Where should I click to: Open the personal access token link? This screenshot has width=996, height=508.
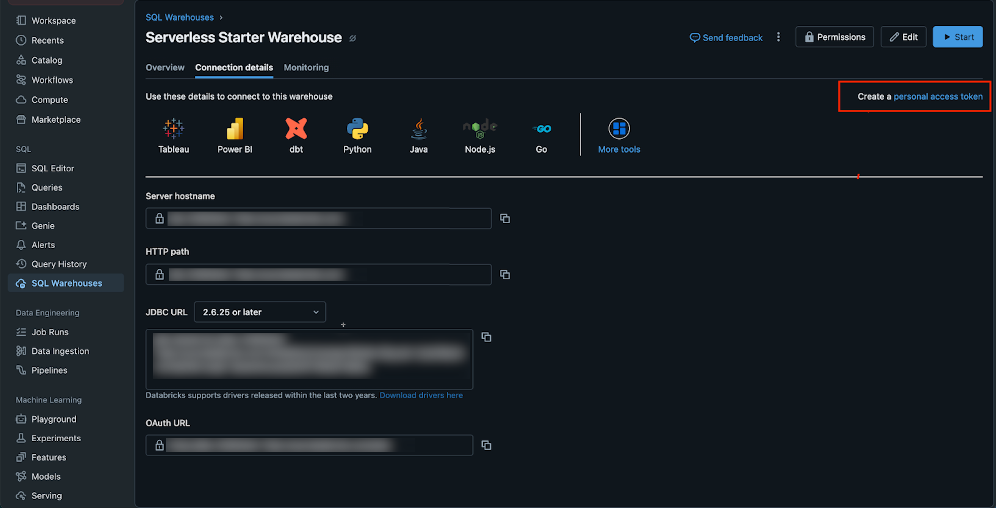point(938,96)
